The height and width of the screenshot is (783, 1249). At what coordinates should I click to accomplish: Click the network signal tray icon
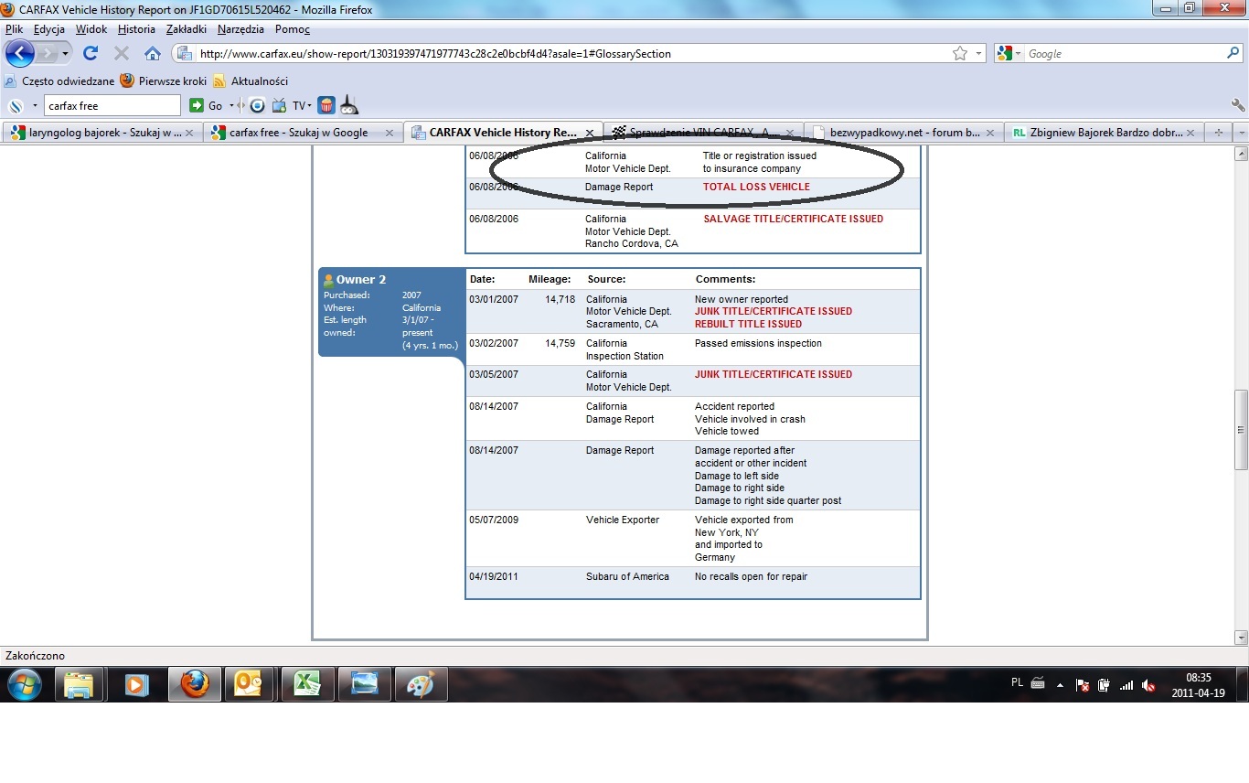tap(1126, 685)
